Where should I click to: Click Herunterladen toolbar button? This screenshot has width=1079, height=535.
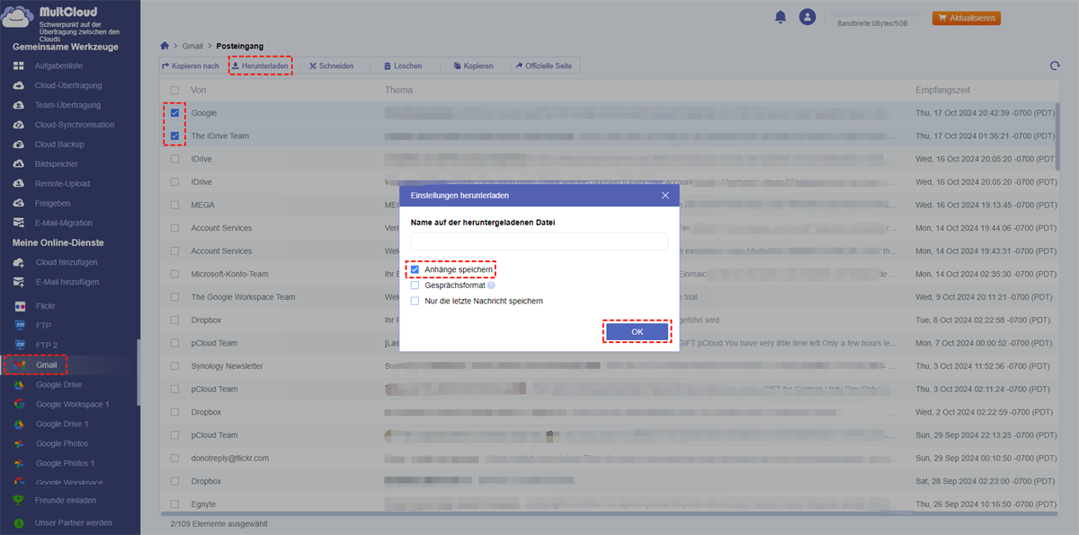coord(260,66)
